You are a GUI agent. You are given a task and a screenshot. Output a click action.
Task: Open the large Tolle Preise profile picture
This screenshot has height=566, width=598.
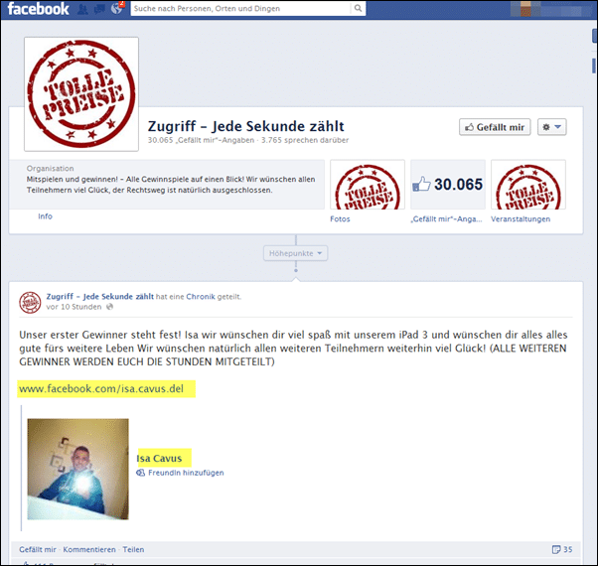81,94
